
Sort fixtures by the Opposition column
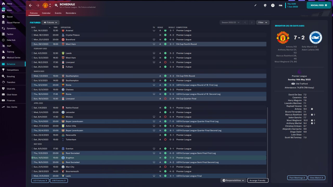(x=66, y=27)
